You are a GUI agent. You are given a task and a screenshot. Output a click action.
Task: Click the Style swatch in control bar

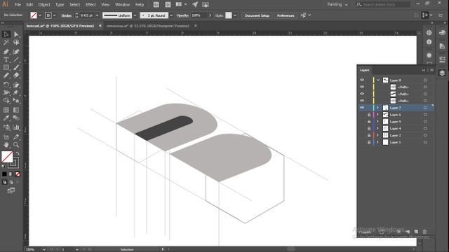(229, 15)
